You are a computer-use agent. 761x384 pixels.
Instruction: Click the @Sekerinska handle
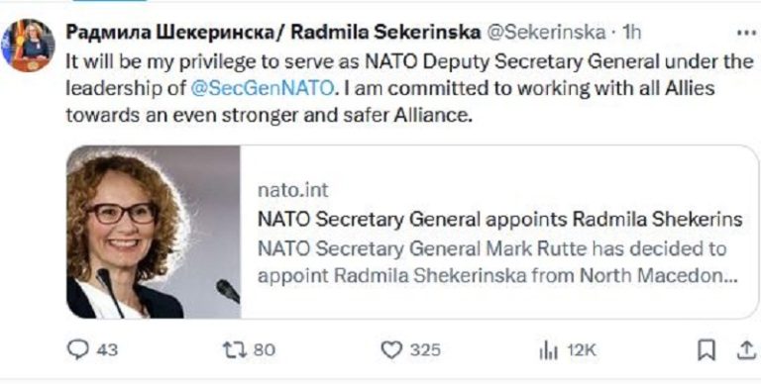545,33
